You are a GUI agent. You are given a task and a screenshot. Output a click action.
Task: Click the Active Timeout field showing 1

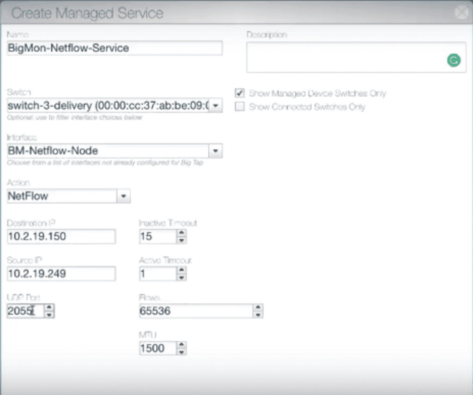[158, 274]
